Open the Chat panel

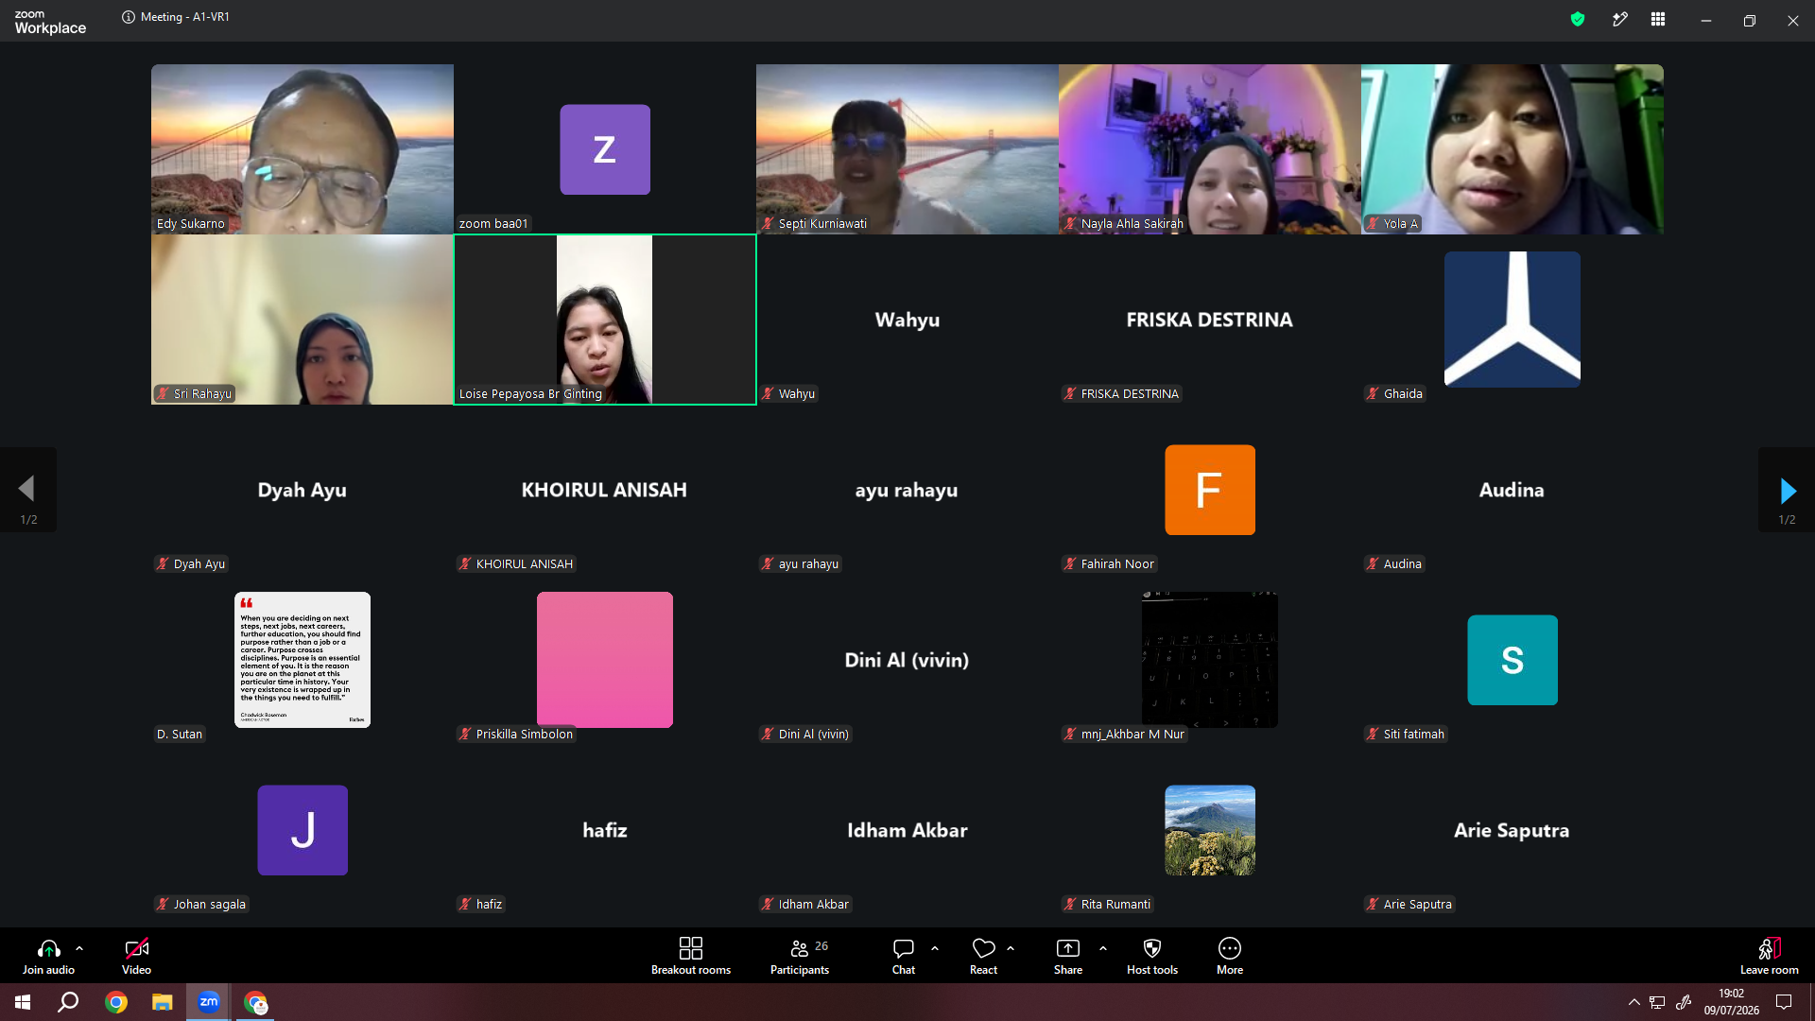click(904, 955)
